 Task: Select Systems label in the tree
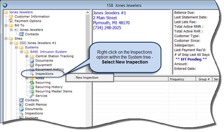31,47
